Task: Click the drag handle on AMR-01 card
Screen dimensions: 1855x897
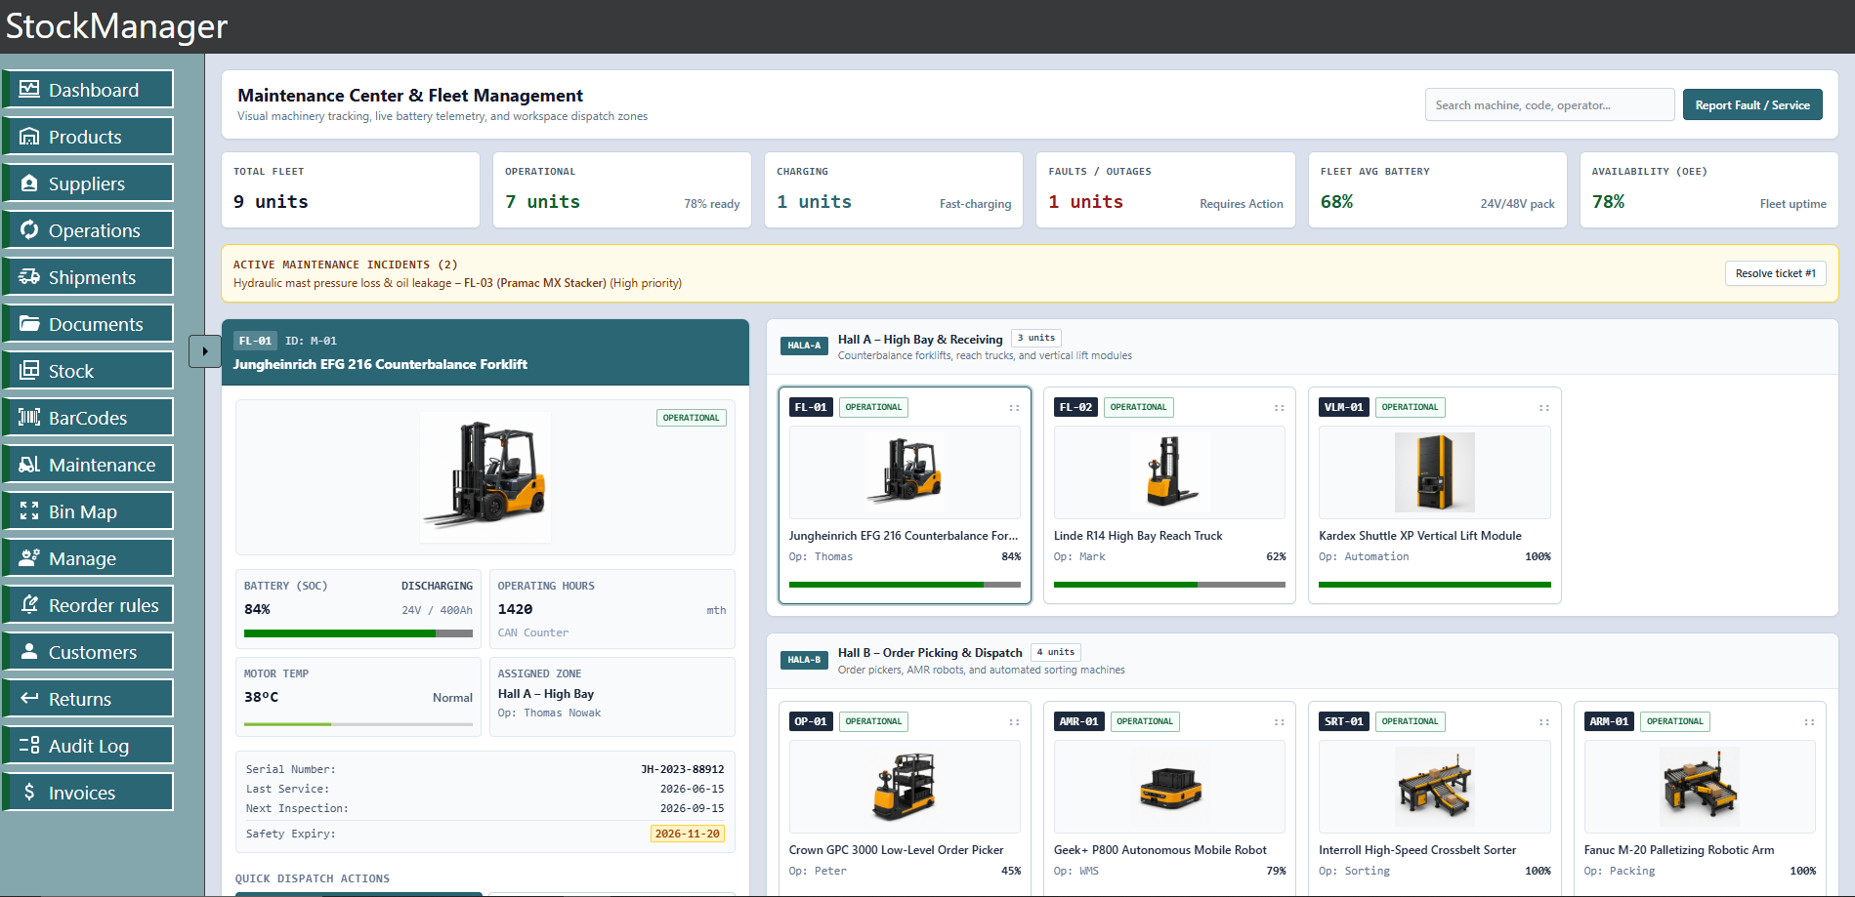Action: 1279,722
